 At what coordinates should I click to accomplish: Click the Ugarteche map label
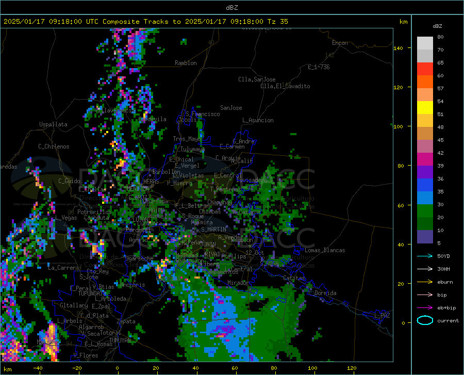139,258
